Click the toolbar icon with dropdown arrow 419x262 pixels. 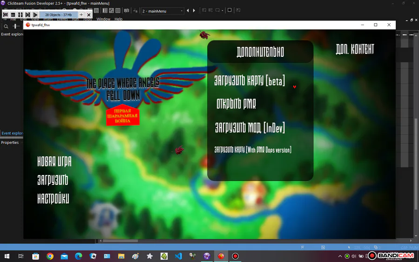click(219, 10)
